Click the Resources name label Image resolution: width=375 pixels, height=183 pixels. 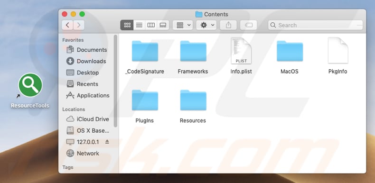click(x=193, y=120)
